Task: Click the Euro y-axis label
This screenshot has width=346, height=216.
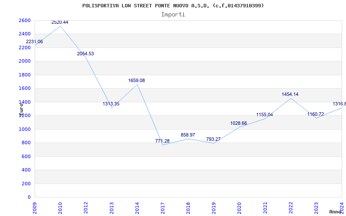Action: click(x=21, y=109)
